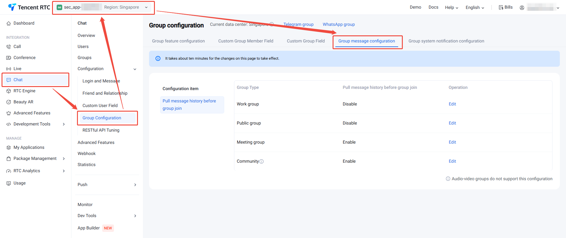This screenshot has width=566, height=238.
Task: Click the Dashboard home icon
Action: click(9, 23)
